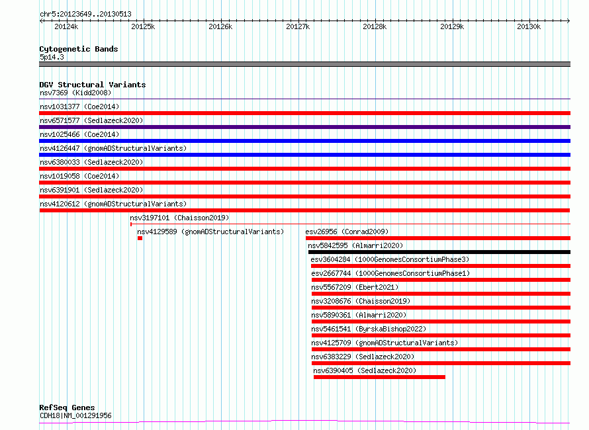Click nsv5461541 (ByrskaBishop2022) label

click(369, 329)
